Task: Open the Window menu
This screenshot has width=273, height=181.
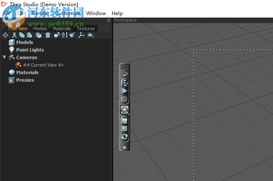Action: click(x=96, y=13)
